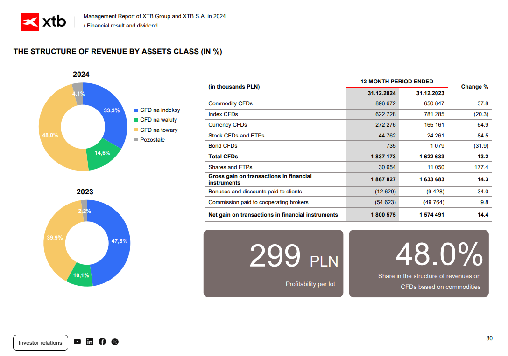Select the blue CFD na indeksy legend swatch
Screen dimensions: 508x356
(x=136, y=110)
